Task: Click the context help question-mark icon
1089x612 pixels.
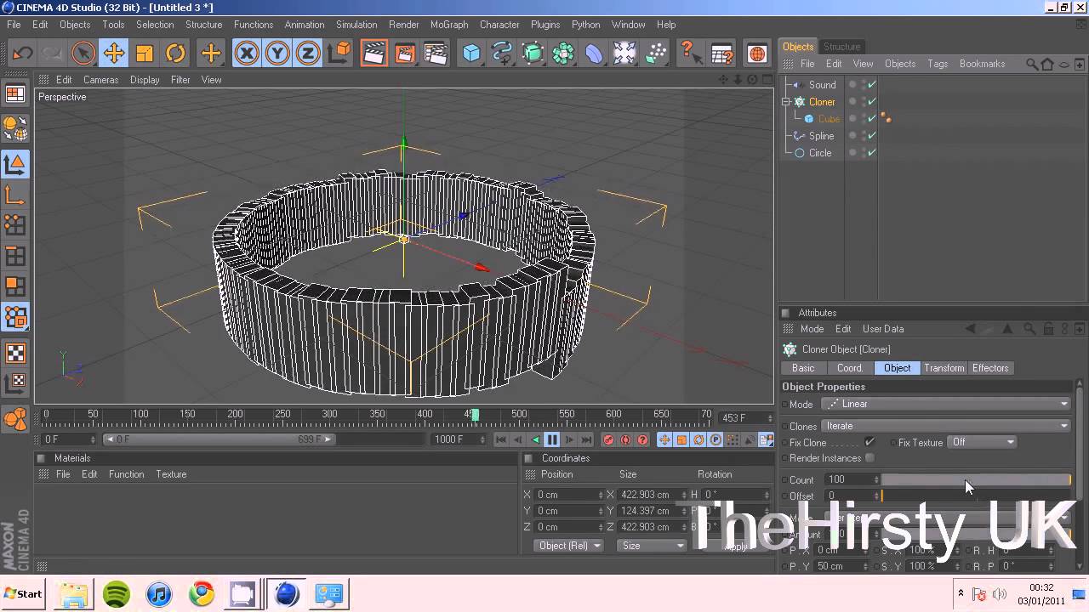Action: (x=690, y=54)
